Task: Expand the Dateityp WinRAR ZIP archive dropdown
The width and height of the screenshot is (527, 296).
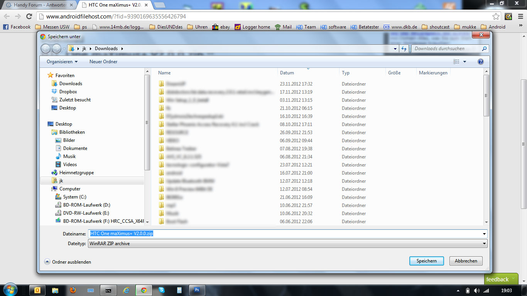Action: [484, 244]
